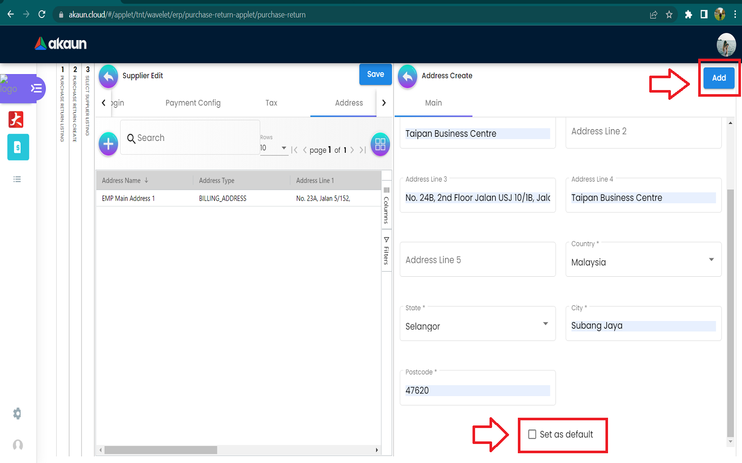Click the Address Create back arrow icon

pos(408,76)
